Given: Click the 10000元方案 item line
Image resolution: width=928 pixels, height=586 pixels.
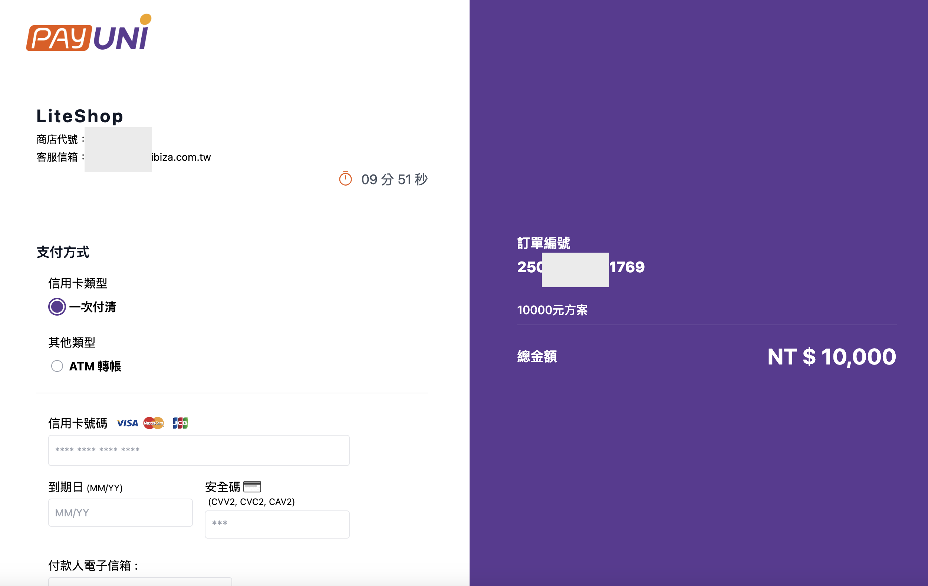Looking at the screenshot, I should click(x=552, y=310).
